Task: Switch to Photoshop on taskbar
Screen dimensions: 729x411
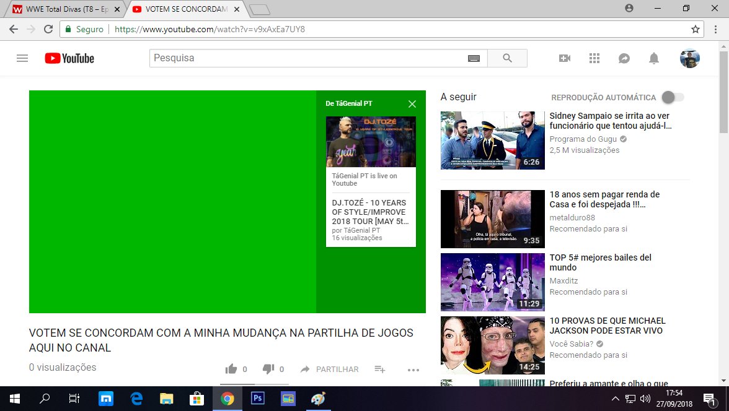Action: tap(258, 399)
